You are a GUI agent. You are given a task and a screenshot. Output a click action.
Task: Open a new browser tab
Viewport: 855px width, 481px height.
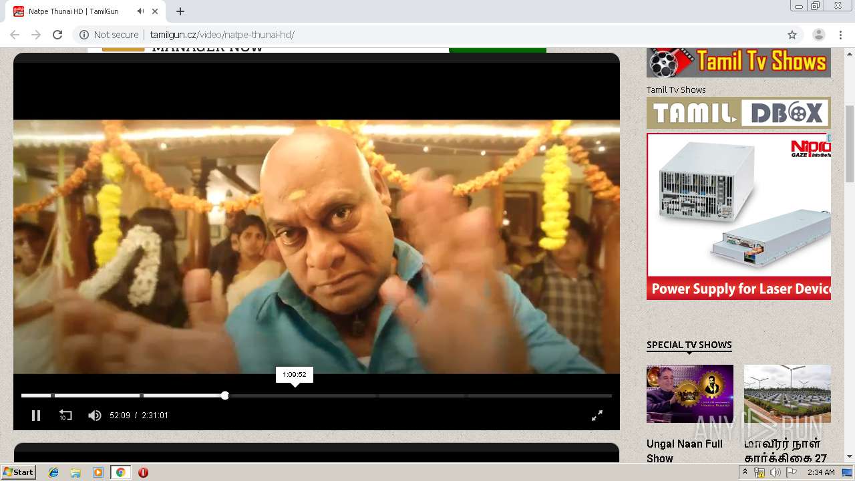pyautogui.click(x=180, y=11)
